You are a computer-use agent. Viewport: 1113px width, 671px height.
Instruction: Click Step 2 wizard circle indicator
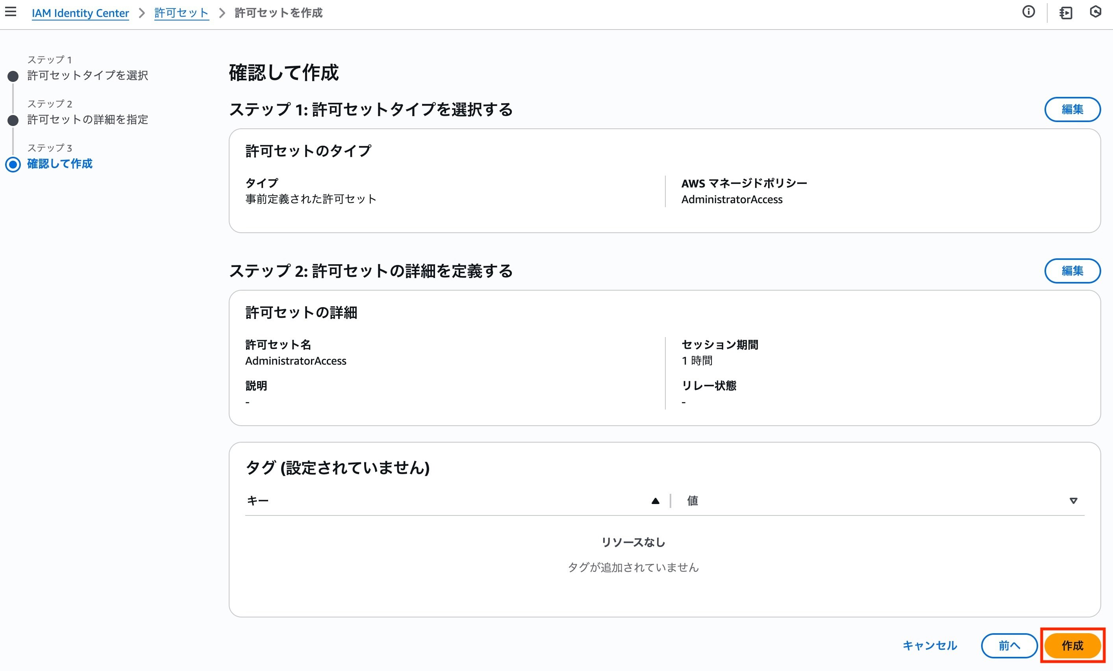13,120
